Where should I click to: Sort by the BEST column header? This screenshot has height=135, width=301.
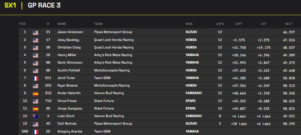click(x=288, y=24)
